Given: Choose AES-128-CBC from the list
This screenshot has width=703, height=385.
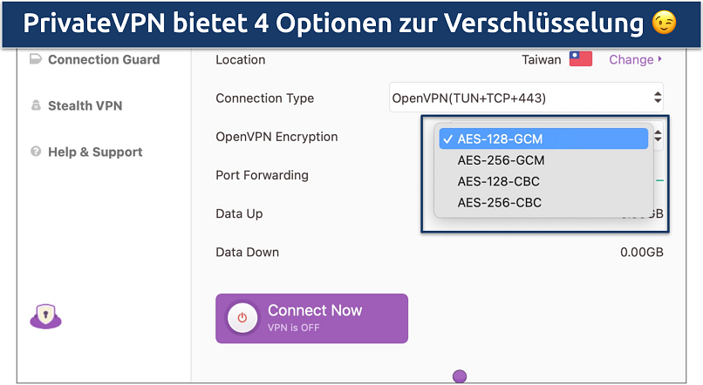Looking at the screenshot, I should pos(498,181).
